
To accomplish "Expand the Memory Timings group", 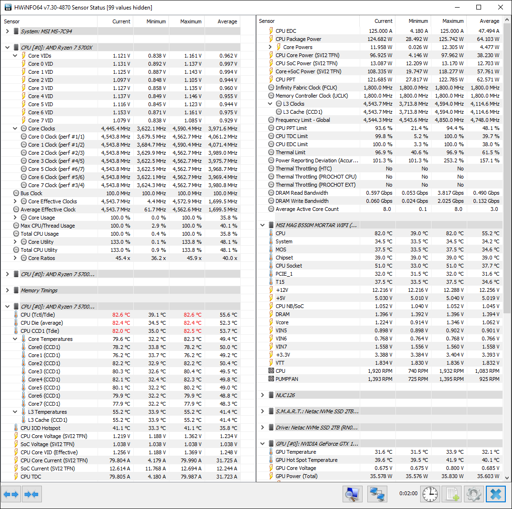I will tap(8, 290).
